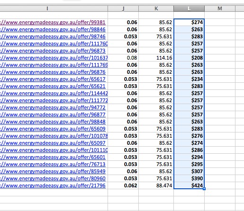
Task: Select column header L
Action: 189,9
